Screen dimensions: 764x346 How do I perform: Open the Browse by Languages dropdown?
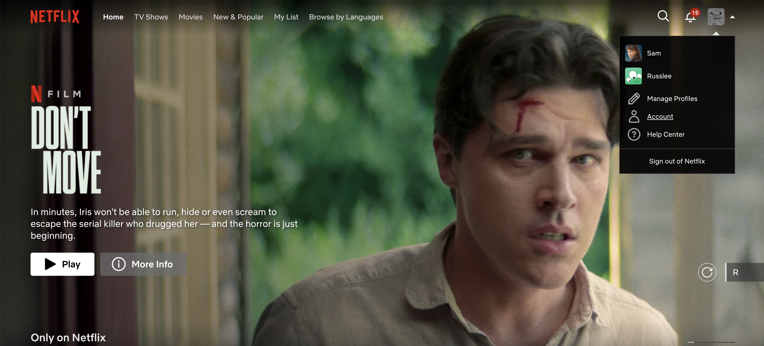tap(346, 17)
